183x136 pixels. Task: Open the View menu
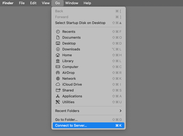46,3
